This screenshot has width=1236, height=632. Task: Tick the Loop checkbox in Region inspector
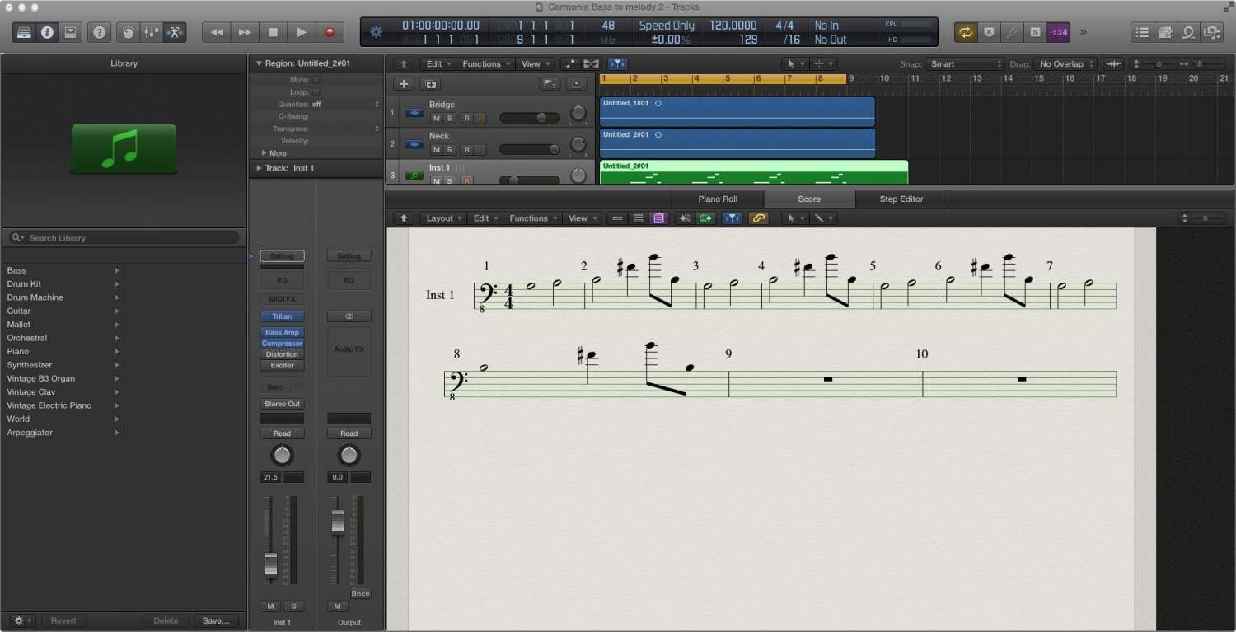point(316,92)
